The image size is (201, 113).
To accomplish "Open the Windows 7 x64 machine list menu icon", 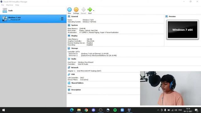I will [x=62, y=19].
